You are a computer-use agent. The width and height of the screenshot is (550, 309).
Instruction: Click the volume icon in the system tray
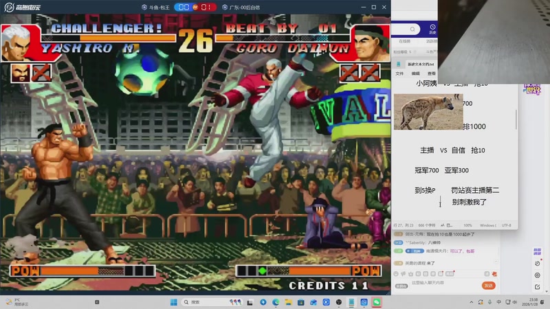click(515, 302)
